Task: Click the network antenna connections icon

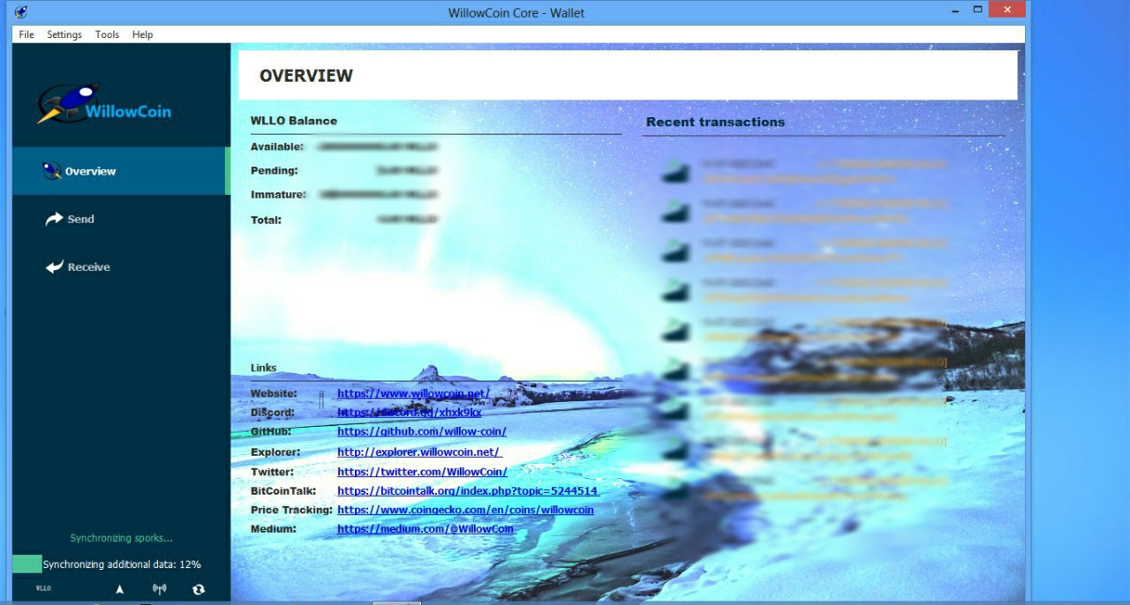Action: (x=160, y=589)
